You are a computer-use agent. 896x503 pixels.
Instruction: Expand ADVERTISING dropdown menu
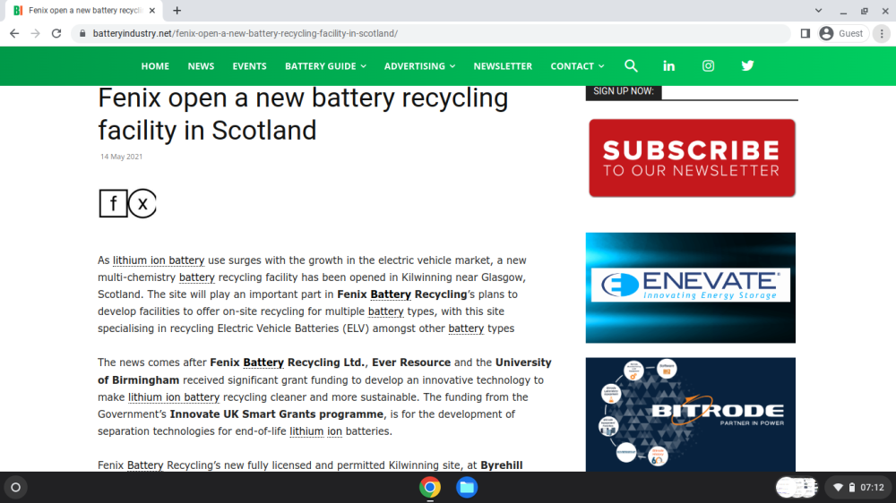(420, 66)
